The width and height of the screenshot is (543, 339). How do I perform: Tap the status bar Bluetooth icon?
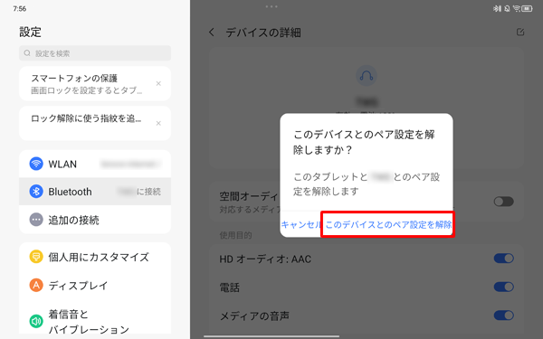(x=497, y=8)
